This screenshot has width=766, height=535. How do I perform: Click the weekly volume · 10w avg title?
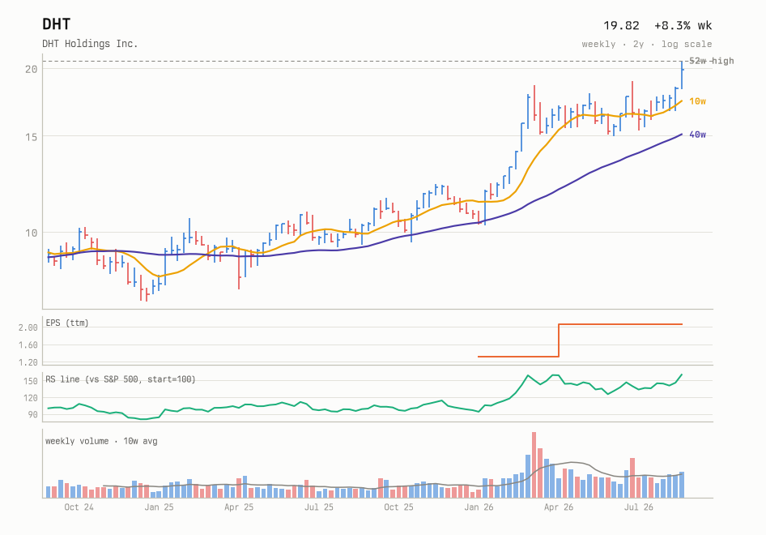point(101,441)
